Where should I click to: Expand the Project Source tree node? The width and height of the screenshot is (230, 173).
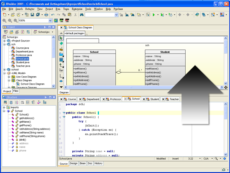(5, 41)
